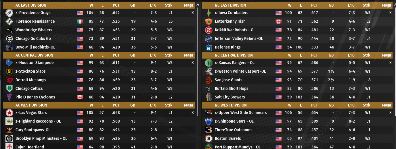
Task: Click the Las Vegas Stars logo
Action: click(9, 113)
